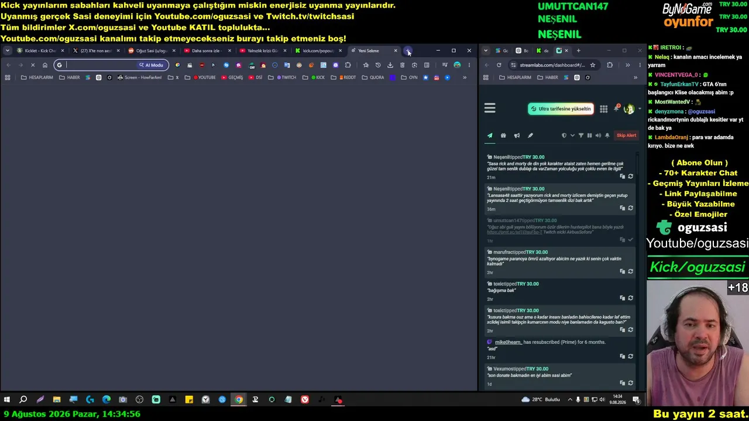Pause the alert queue
Screen dimensions: 749x421
[x=589, y=136]
